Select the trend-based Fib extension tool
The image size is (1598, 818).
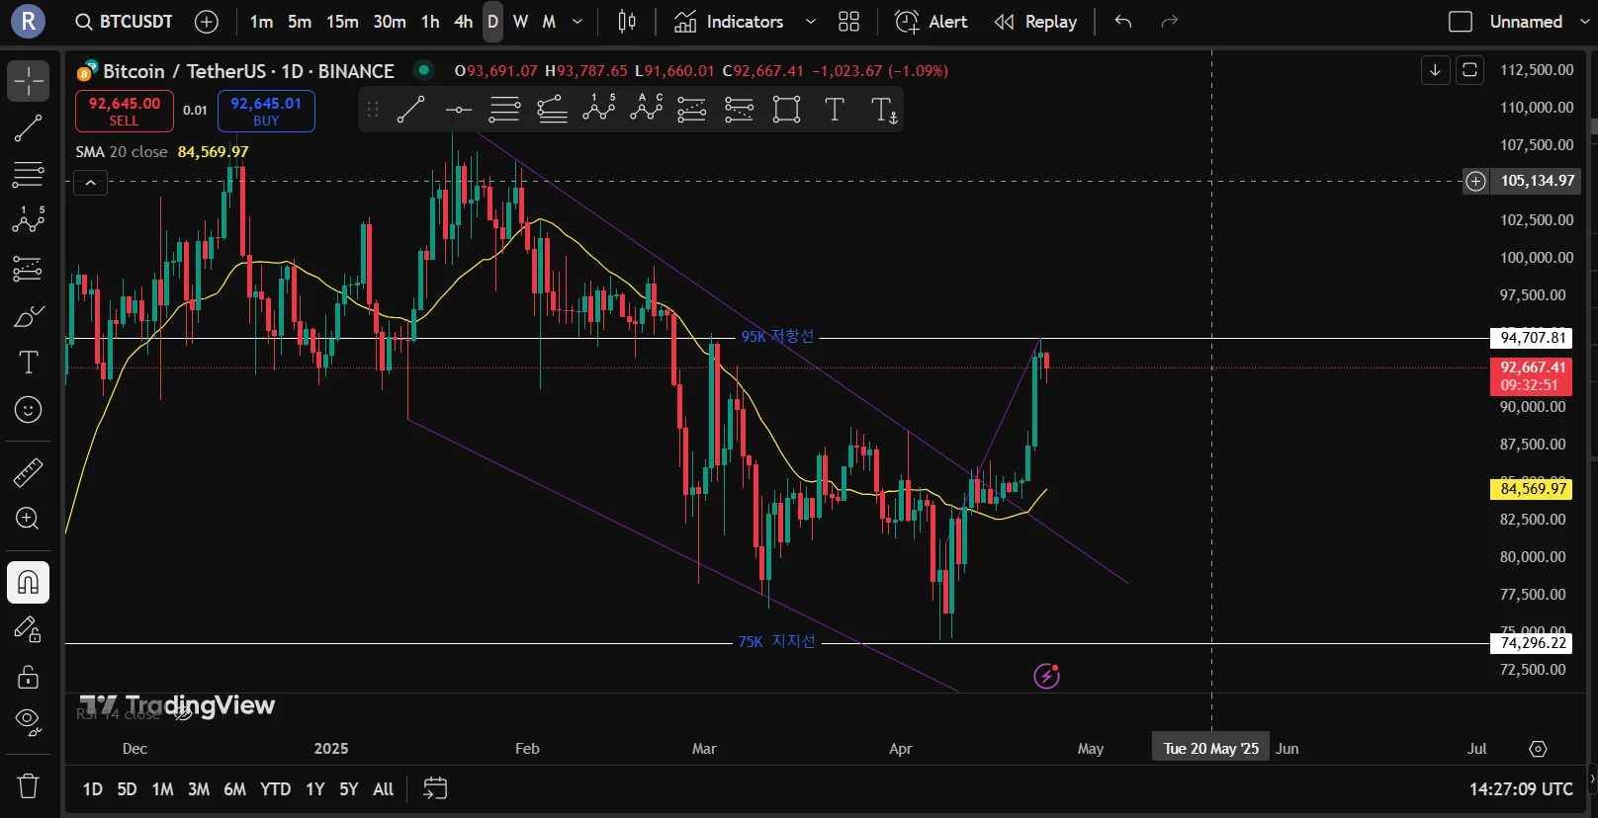click(x=552, y=110)
